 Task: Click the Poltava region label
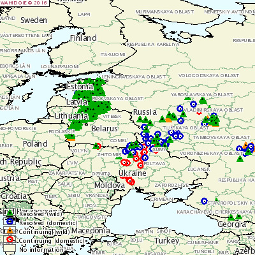click(154, 164)
